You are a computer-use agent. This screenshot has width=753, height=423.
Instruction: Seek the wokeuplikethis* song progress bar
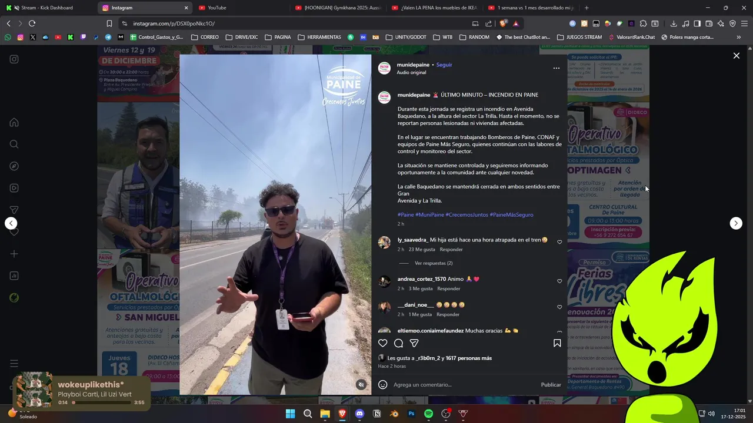pyautogui.click(x=101, y=402)
